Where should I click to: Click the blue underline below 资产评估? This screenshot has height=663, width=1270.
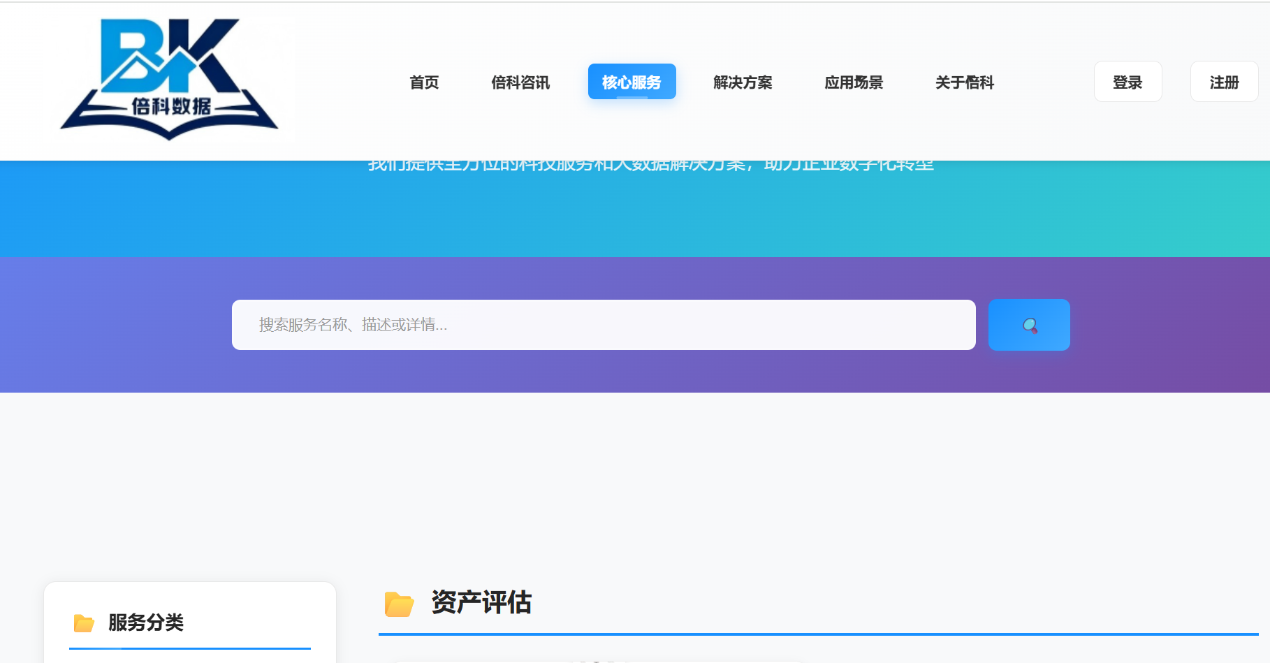[x=818, y=634]
